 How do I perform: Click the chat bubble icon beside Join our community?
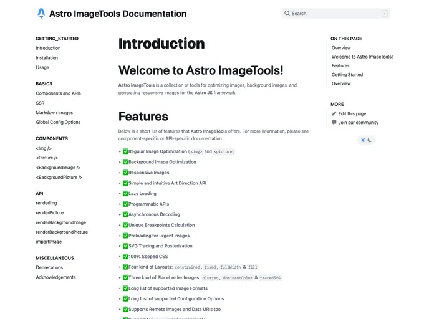(x=334, y=122)
